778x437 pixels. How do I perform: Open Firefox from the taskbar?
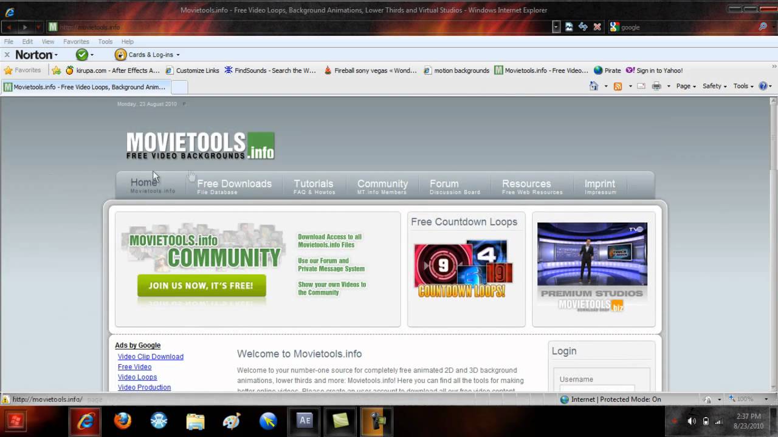click(122, 421)
